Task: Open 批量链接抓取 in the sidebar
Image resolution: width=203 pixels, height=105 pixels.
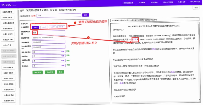Action: point(8,29)
